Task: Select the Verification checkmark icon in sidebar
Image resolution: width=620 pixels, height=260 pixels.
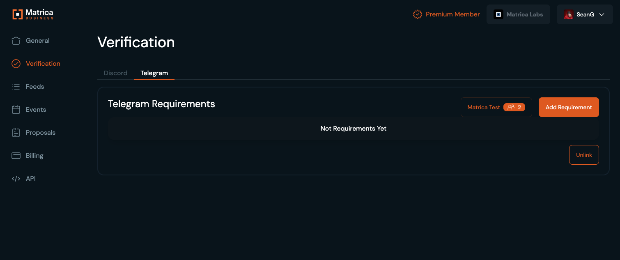Action: click(x=16, y=64)
